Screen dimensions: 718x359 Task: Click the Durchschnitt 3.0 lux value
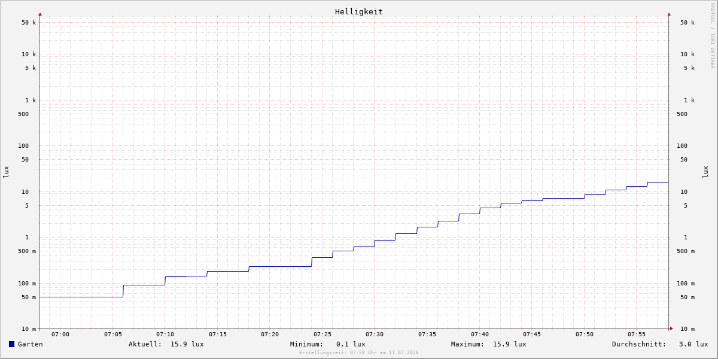tap(693, 344)
